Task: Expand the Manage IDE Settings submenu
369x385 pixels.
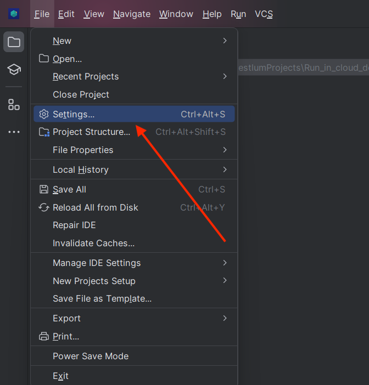Action: [x=134, y=263]
